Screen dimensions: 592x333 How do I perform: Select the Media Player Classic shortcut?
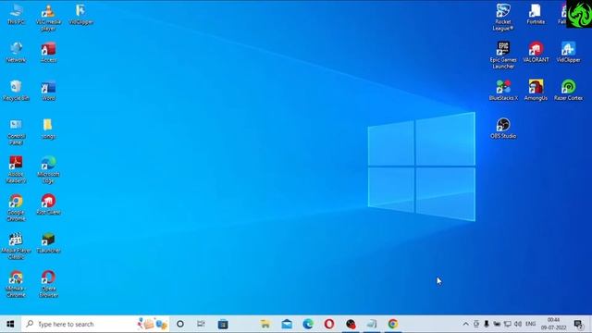click(x=17, y=246)
